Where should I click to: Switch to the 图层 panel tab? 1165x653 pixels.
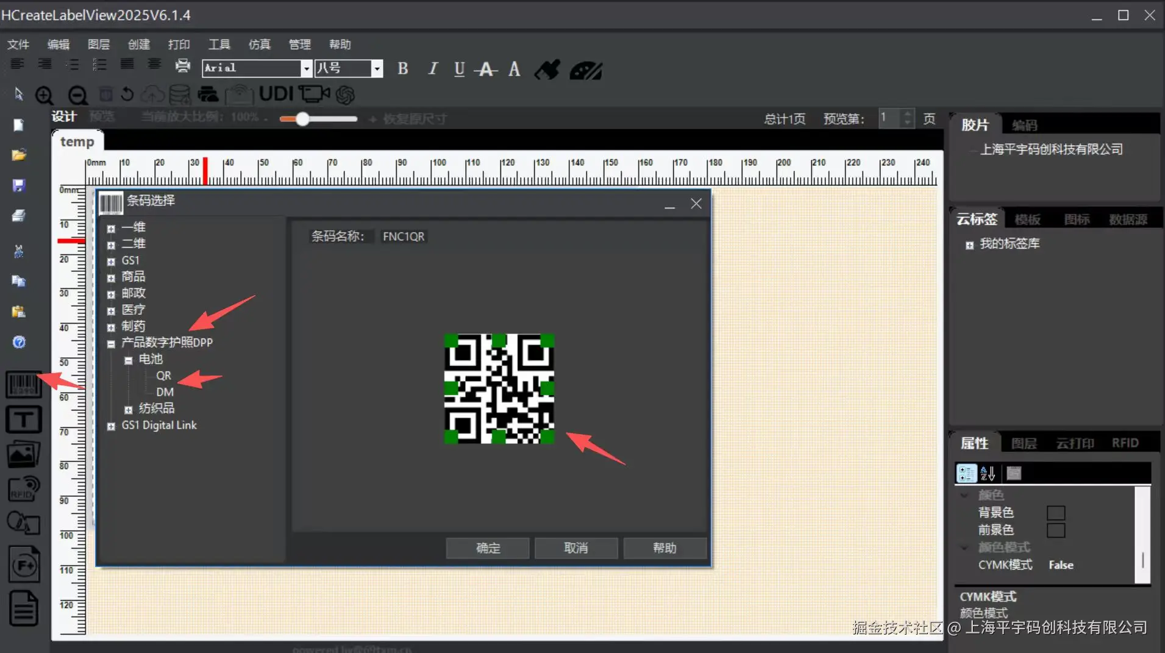(x=1024, y=443)
